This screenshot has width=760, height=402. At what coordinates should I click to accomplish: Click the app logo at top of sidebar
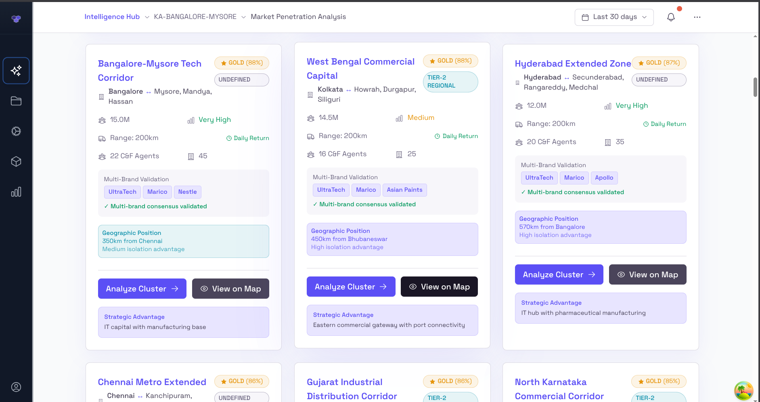coord(16,19)
